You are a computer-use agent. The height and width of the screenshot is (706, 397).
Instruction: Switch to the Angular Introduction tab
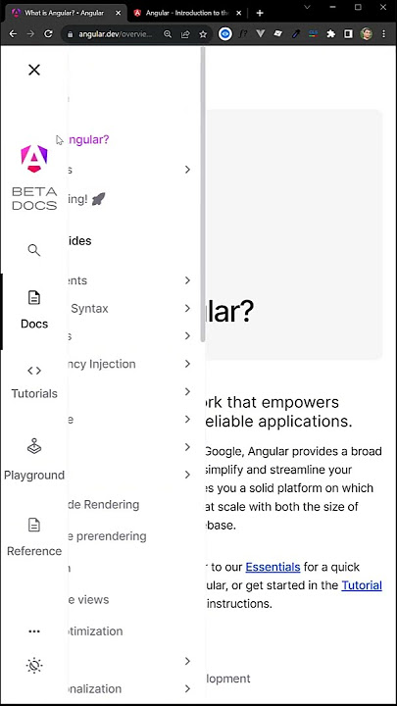(x=187, y=13)
